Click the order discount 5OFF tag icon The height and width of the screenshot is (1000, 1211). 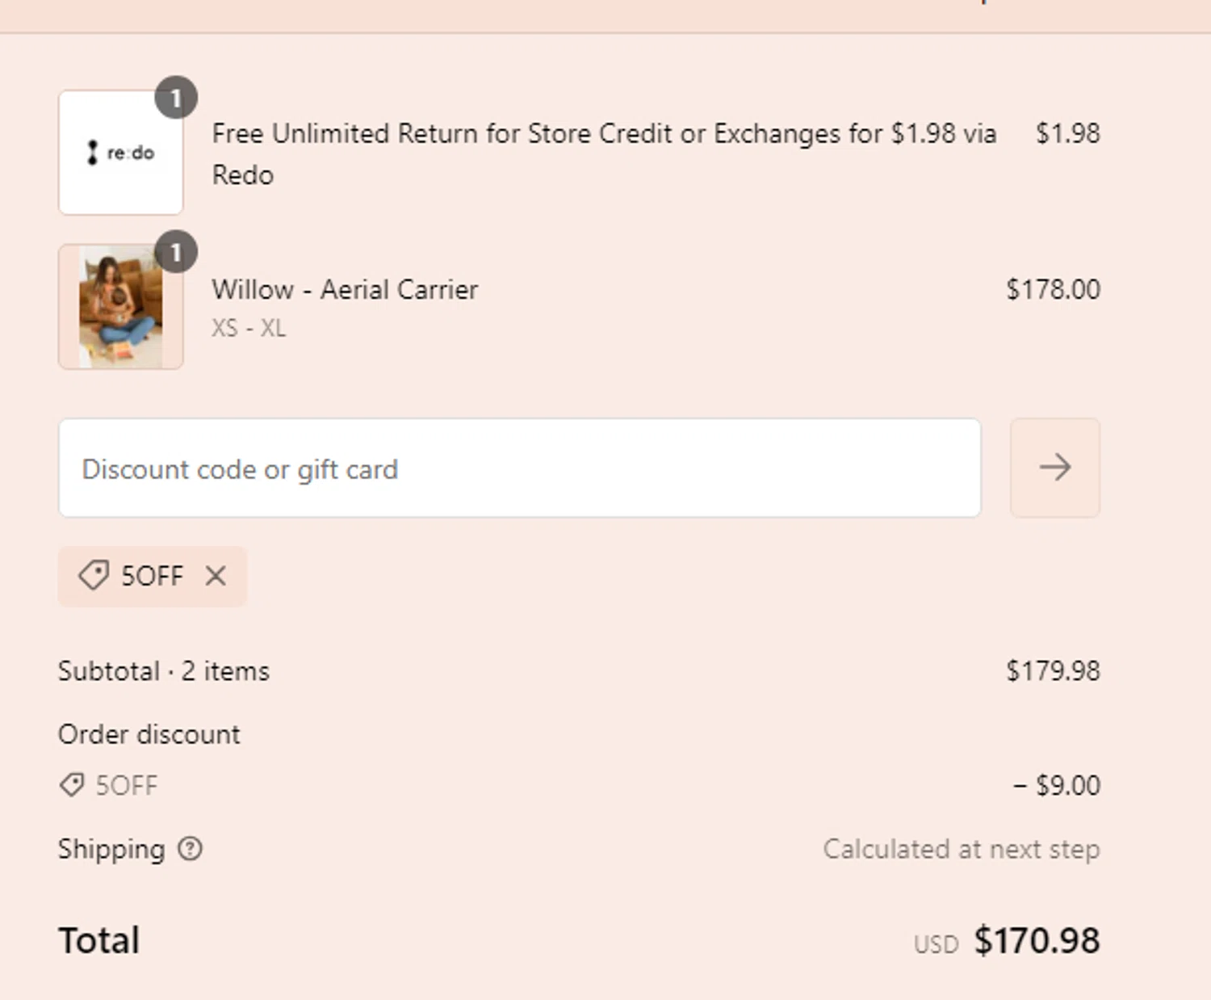pyautogui.click(x=72, y=785)
